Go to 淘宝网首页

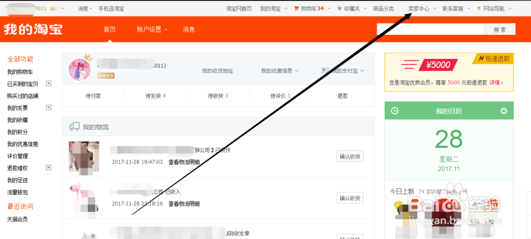(x=239, y=9)
